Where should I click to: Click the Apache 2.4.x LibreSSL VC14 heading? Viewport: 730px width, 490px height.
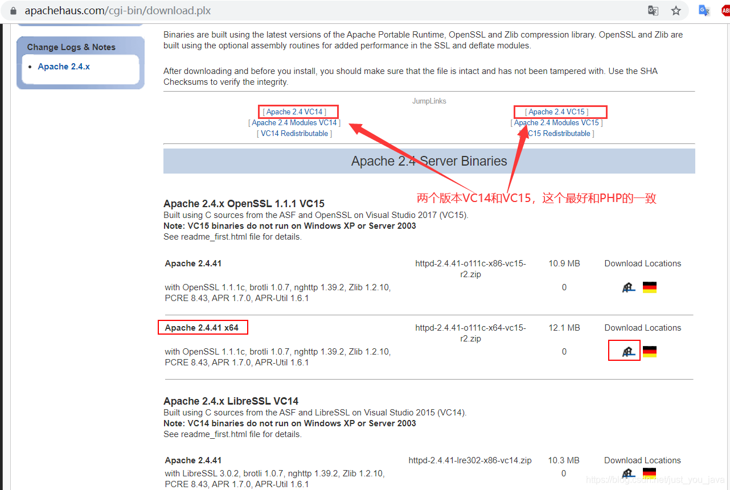coord(231,401)
